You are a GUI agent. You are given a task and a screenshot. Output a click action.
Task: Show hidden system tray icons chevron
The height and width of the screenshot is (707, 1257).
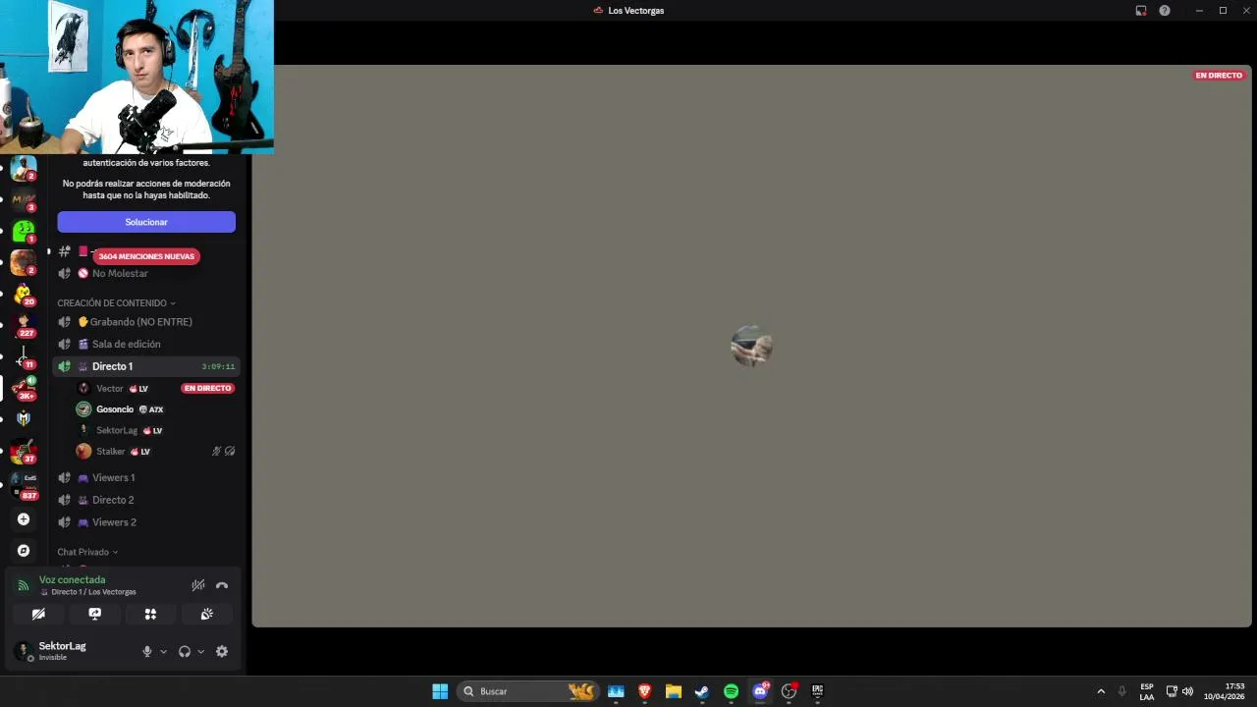point(1101,691)
